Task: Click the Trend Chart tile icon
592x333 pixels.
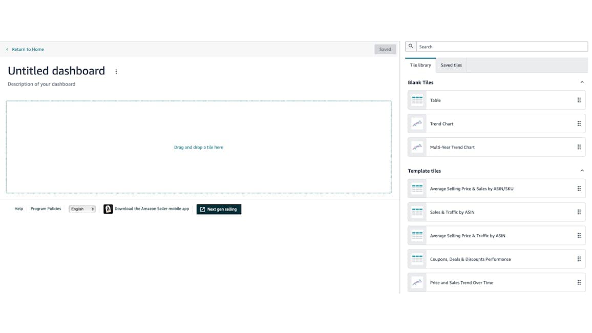Action: (x=417, y=123)
